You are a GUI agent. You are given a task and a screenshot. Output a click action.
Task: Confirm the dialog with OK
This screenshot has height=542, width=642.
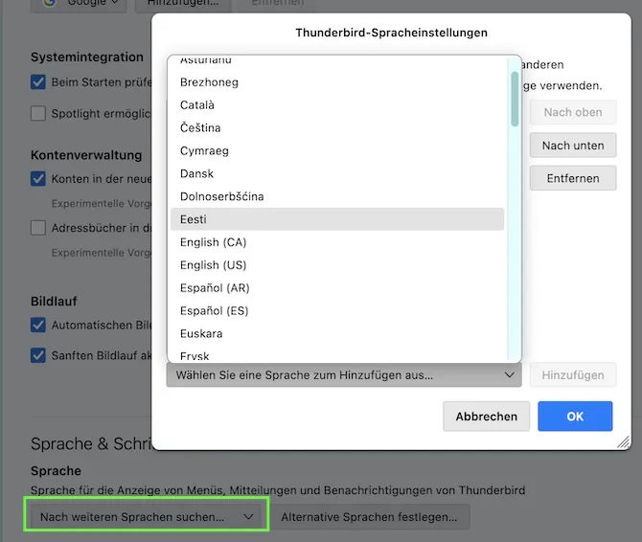click(x=575, y=417)
